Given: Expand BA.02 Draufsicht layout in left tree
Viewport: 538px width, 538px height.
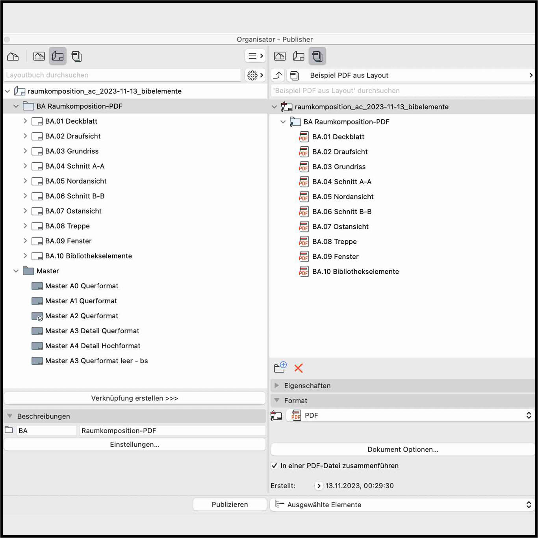Looking at the screenshot, I should coord(25,136).
